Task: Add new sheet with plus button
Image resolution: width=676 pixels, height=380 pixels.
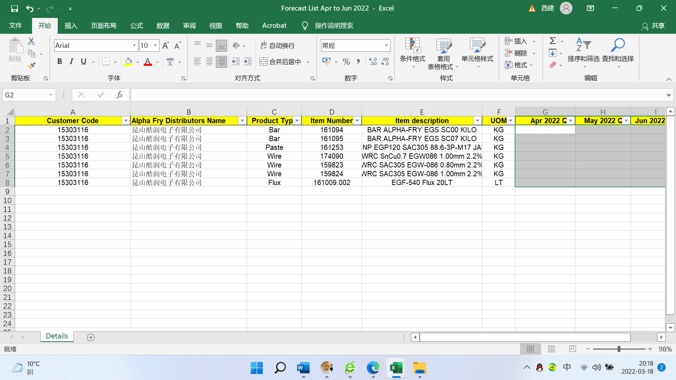Action: pos(90,337)
